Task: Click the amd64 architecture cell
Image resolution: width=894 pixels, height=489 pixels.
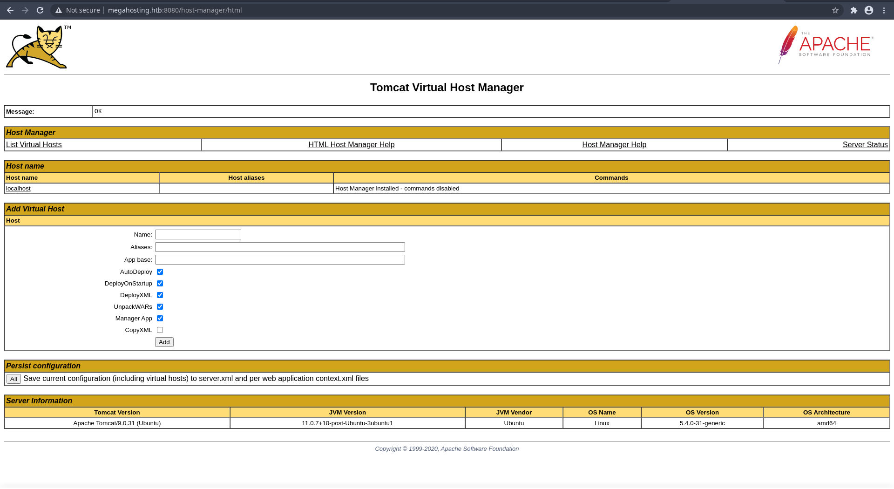Action: (826, 423)
